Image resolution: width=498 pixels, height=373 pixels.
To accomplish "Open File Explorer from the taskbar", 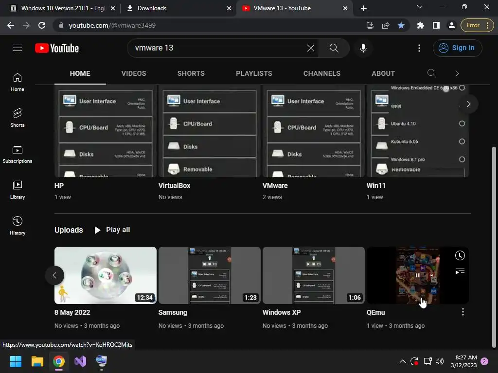I will pyautogui.click(x=37, y=361).
